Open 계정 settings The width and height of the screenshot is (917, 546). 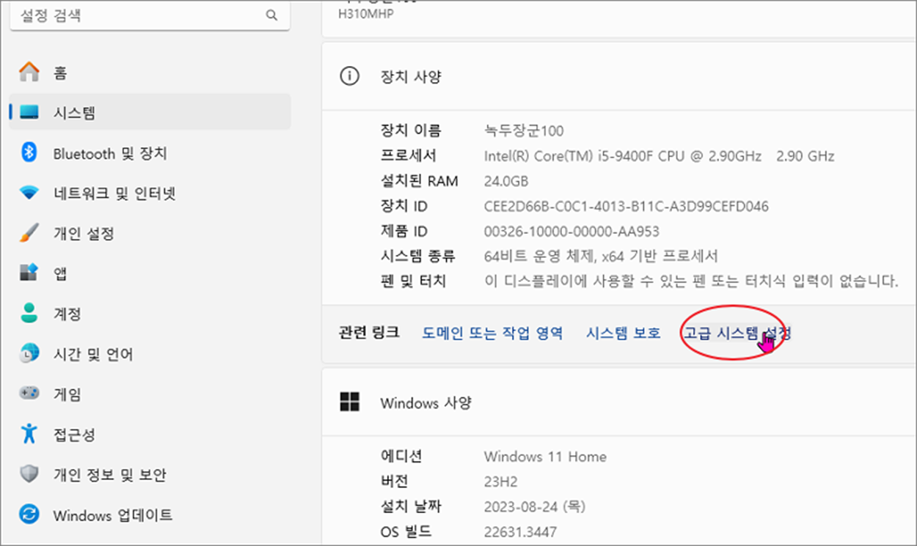(150, 314)
